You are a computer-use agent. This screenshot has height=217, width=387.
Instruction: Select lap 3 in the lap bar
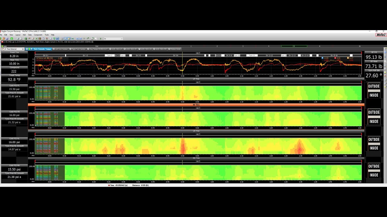click(x=243, y=46)
